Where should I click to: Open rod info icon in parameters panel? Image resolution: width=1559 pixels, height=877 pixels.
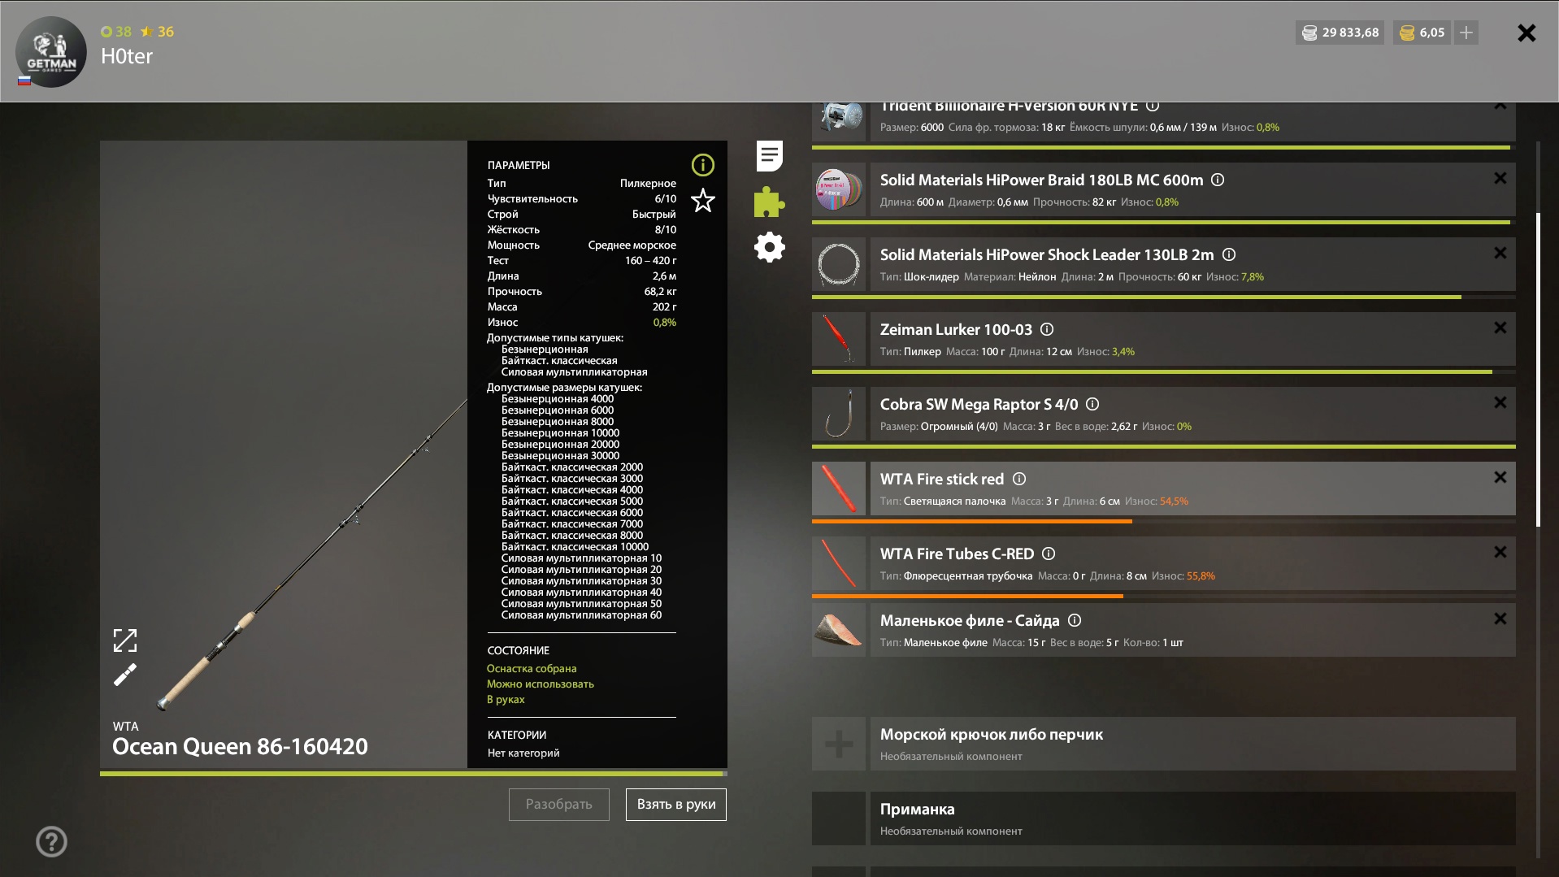(x=702, y=165)
